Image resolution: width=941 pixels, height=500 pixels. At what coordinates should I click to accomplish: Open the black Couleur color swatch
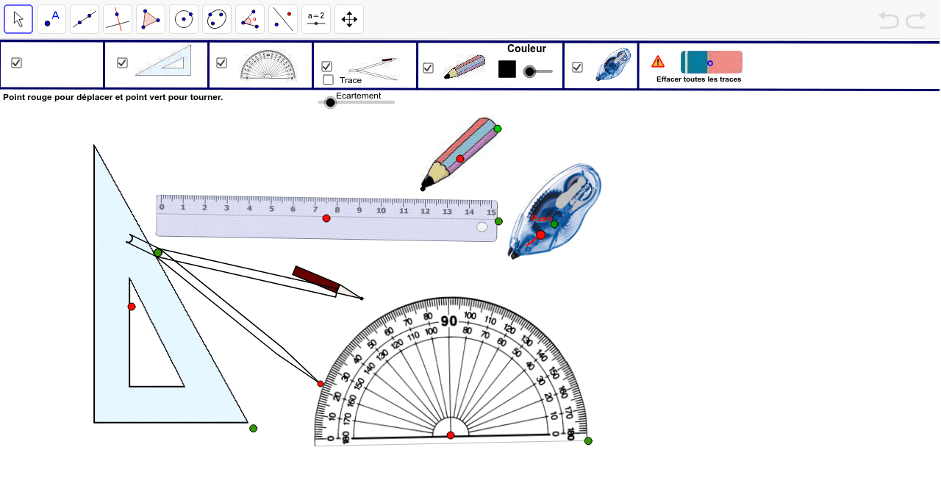507,68
